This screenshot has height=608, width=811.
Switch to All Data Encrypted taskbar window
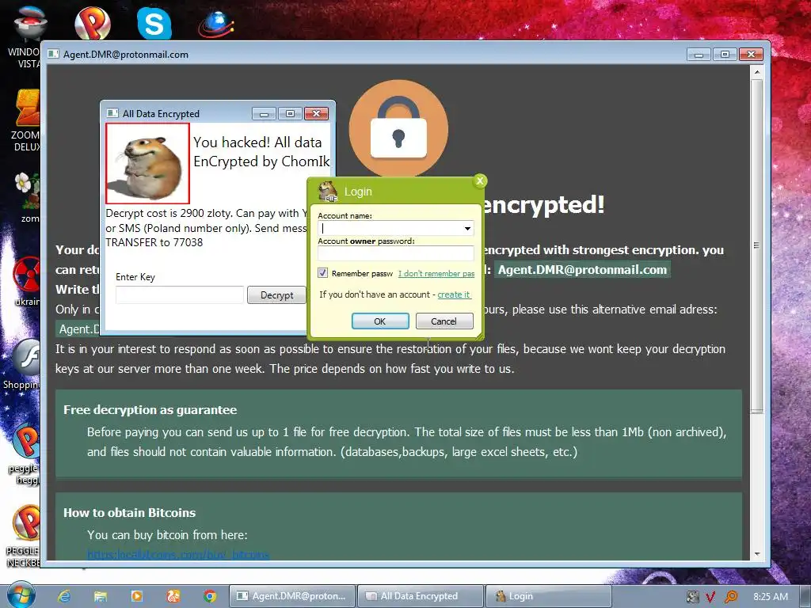421,596
